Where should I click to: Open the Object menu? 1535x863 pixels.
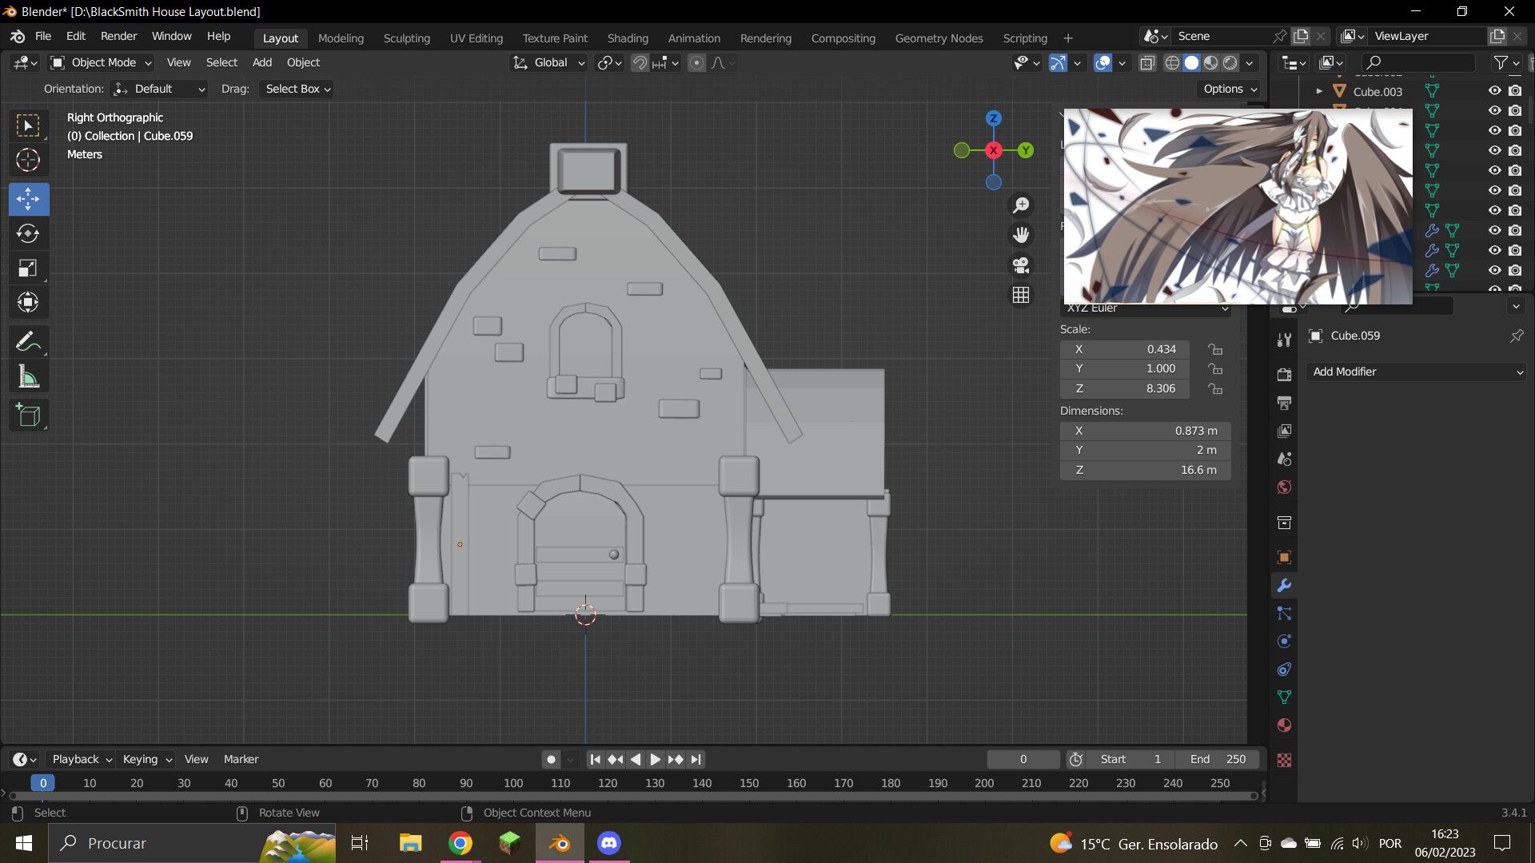click(302, 62)
